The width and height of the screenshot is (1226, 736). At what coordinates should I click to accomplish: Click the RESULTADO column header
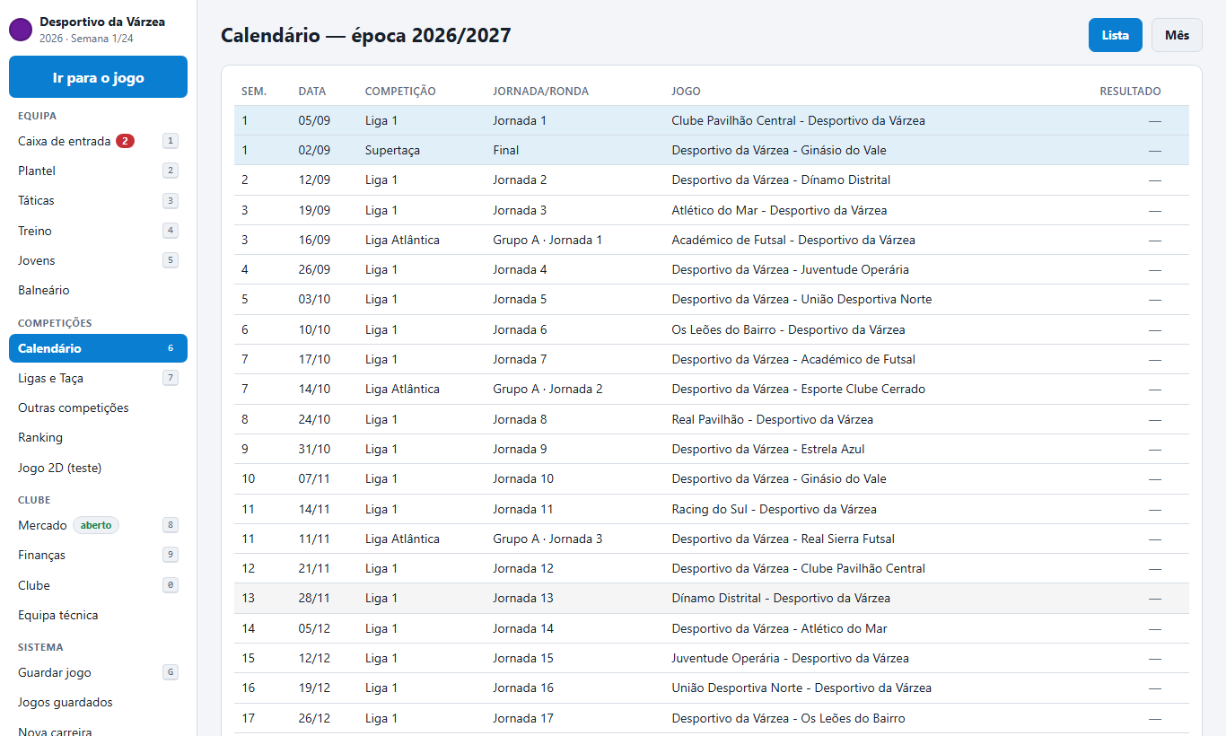1130,92
